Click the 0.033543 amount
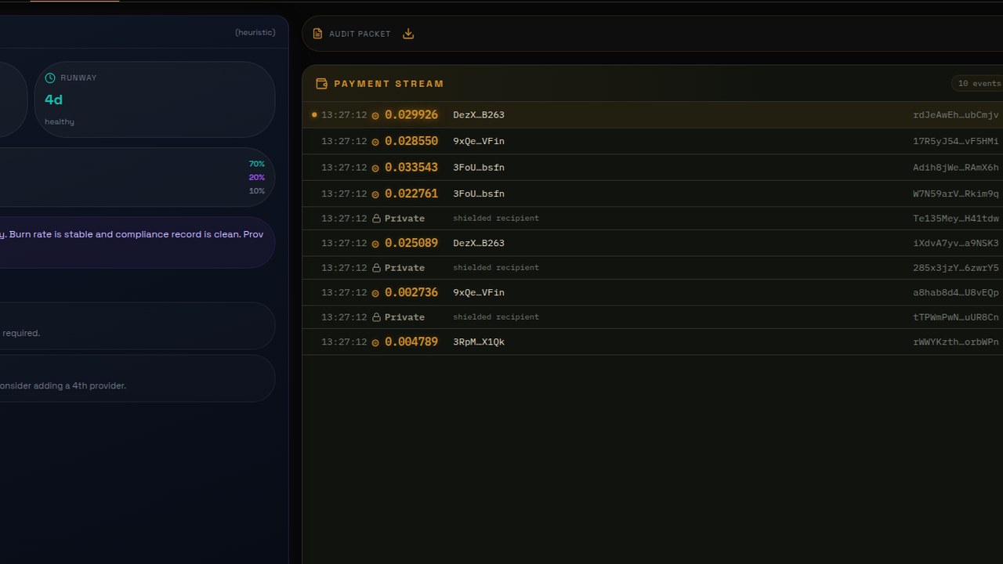The width and height of the screenshot is (1003, 564). [411, 167]
